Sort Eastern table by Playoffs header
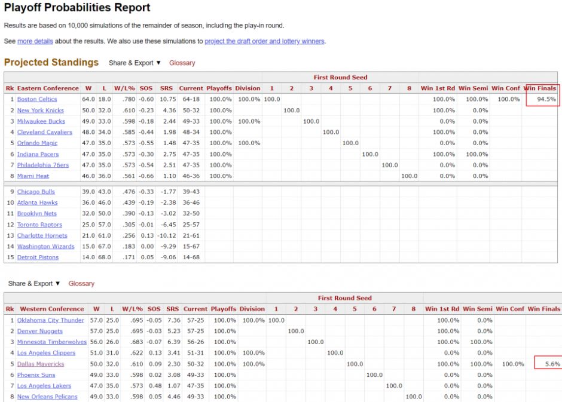The height and width of the screenshot is (402, 562). pos(219,88)
